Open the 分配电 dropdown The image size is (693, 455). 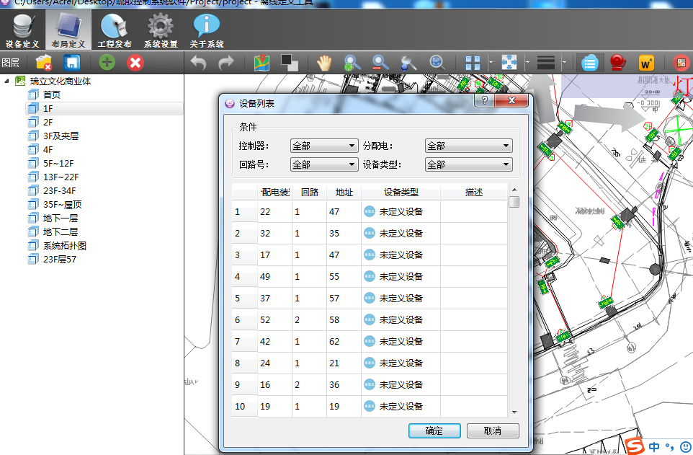pyautogui.click(x=468, y=146)
